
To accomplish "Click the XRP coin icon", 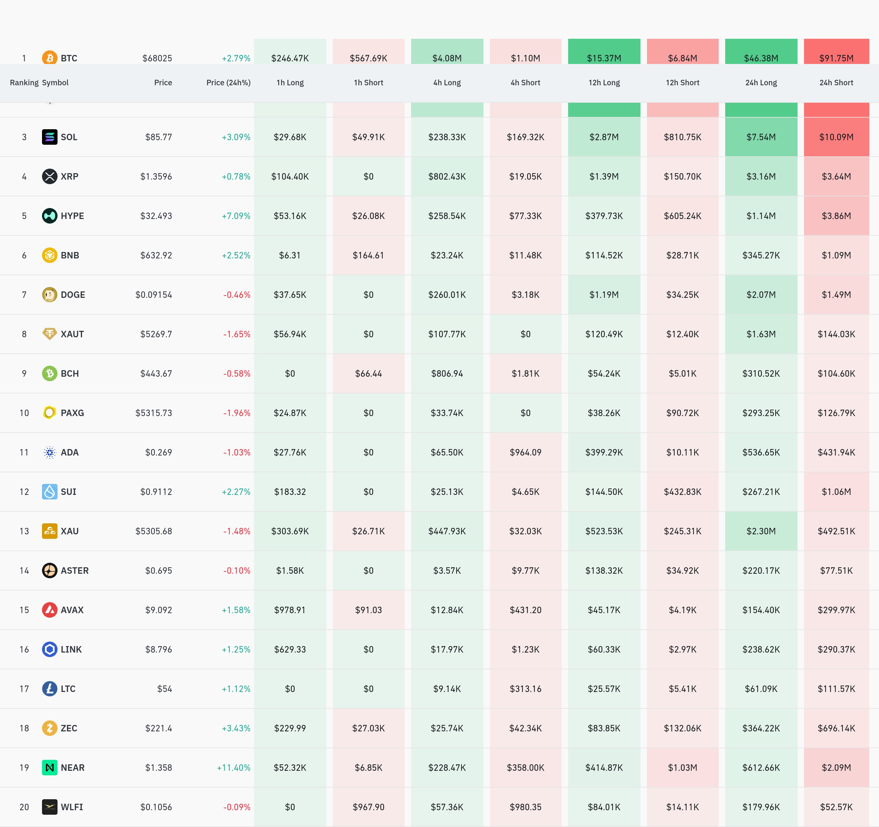I will pyautogui.click(x=49, y=176).
